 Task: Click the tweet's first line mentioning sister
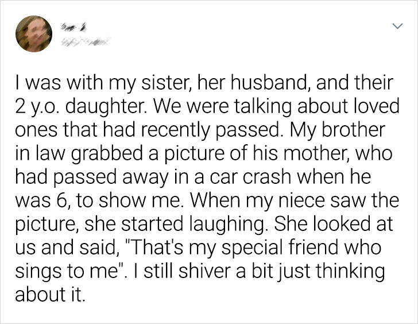(x=204, y=83)
